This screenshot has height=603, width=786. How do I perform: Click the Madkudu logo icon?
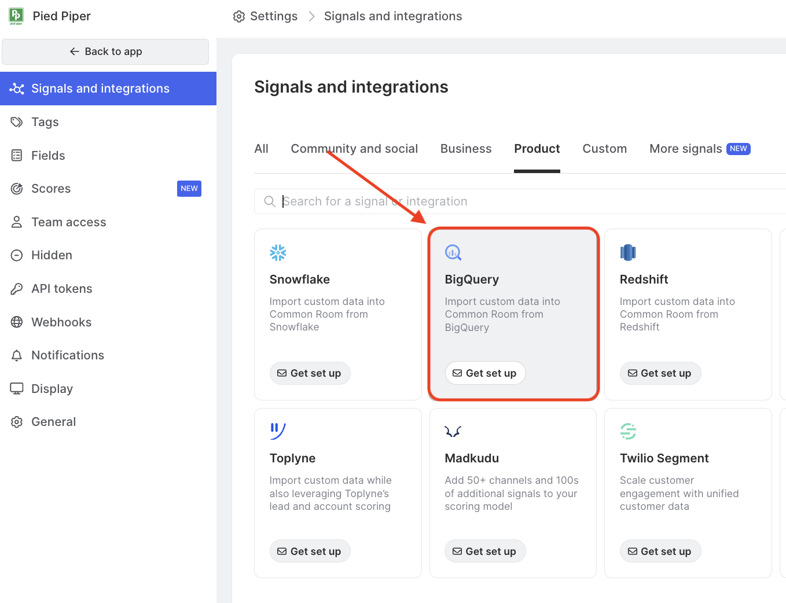(453, 431)
